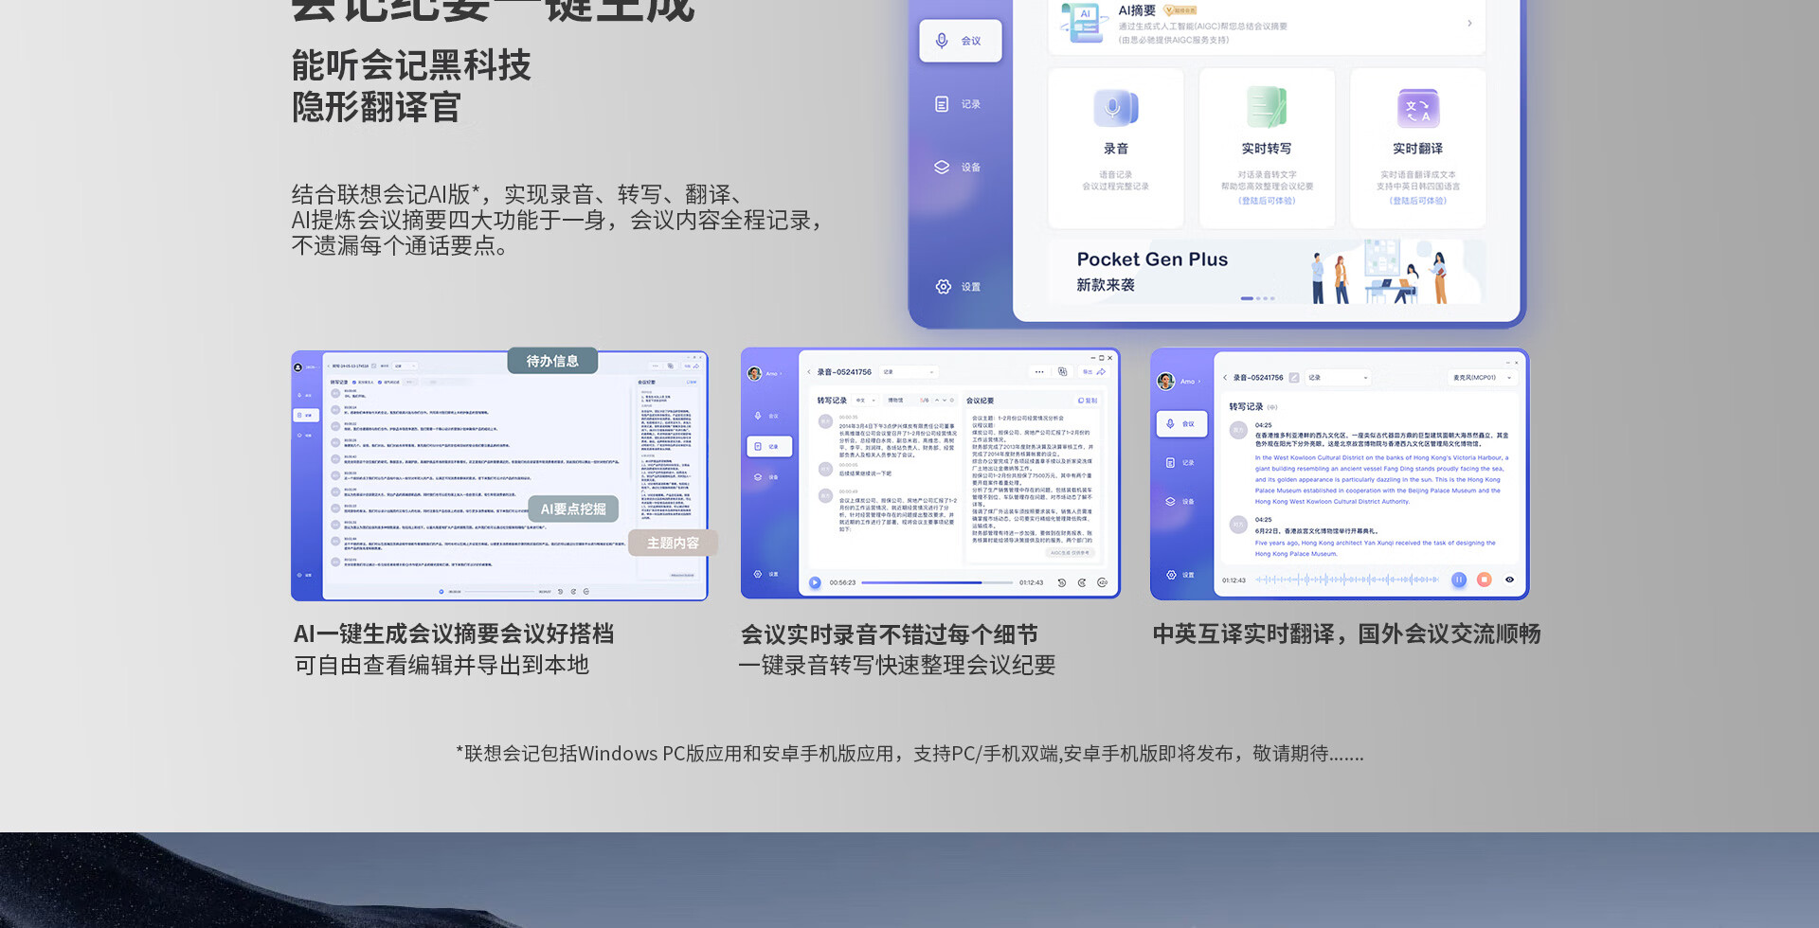Click the progress bar in left summary window
The width and height of the screenshot is (1819, 928).
tap(497, 591)
